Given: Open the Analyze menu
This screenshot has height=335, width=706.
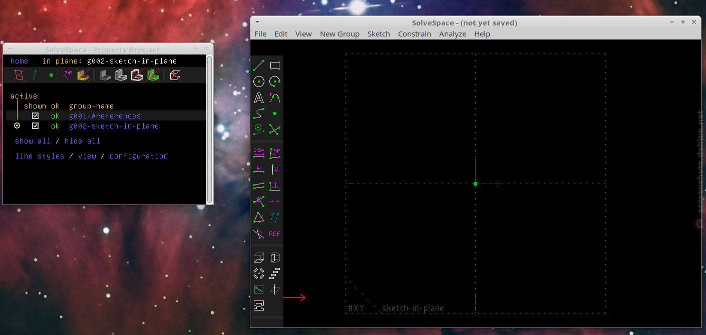Looking at the screenshot, I should click(453, 34).
